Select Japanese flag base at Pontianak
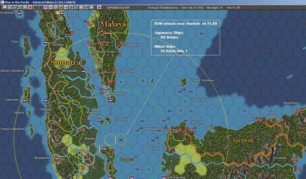The width and height of the screenshot is (306, 179). tap(169, 149)
